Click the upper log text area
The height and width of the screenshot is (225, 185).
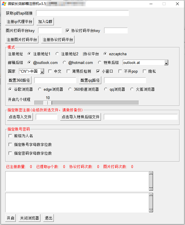[77, 181]
